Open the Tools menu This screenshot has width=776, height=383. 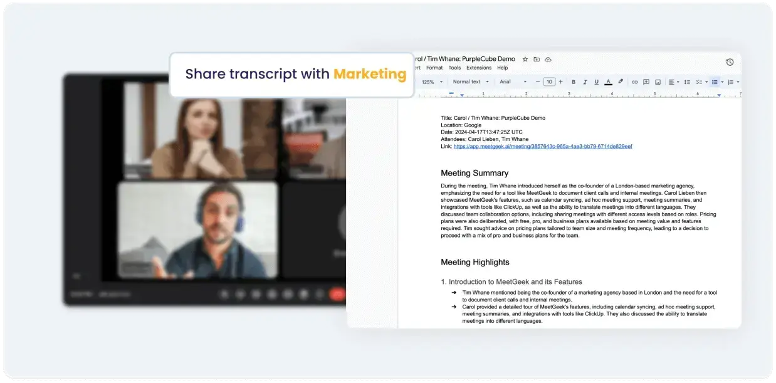tap(454, 68)
